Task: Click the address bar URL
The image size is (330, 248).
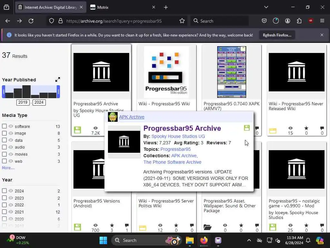Action: click(x=114, y=21)
